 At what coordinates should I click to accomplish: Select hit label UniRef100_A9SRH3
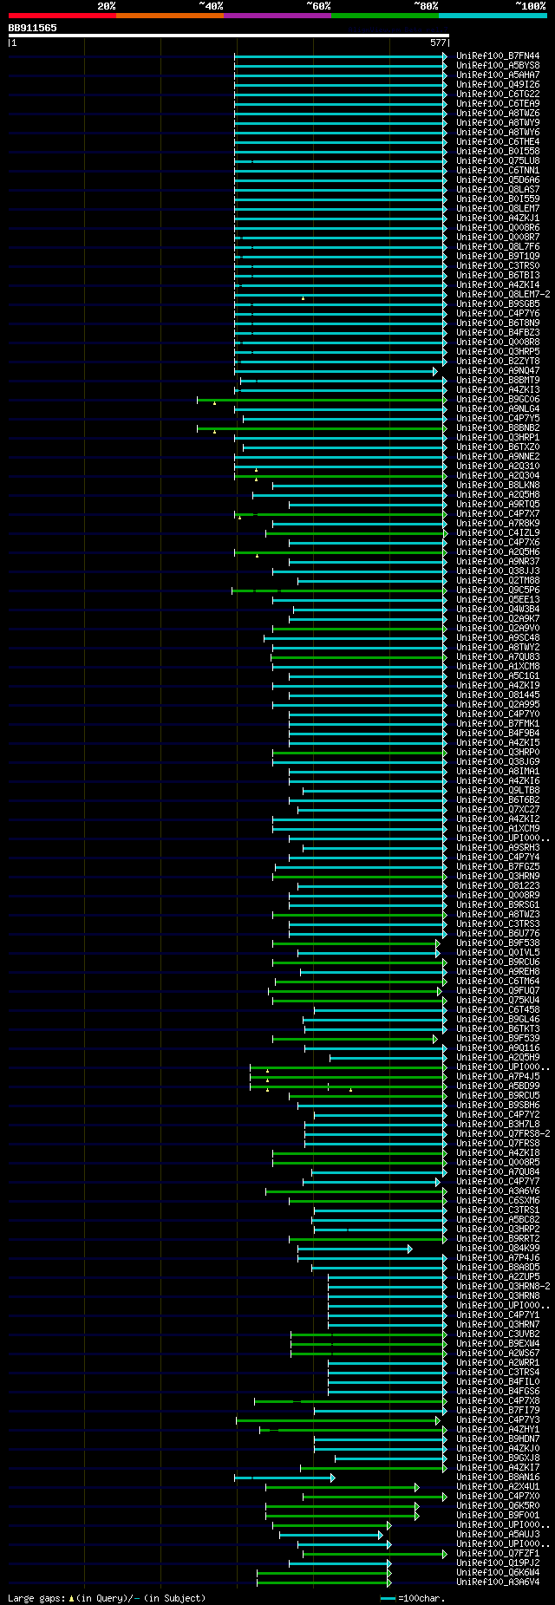click(x=498, y=848)
